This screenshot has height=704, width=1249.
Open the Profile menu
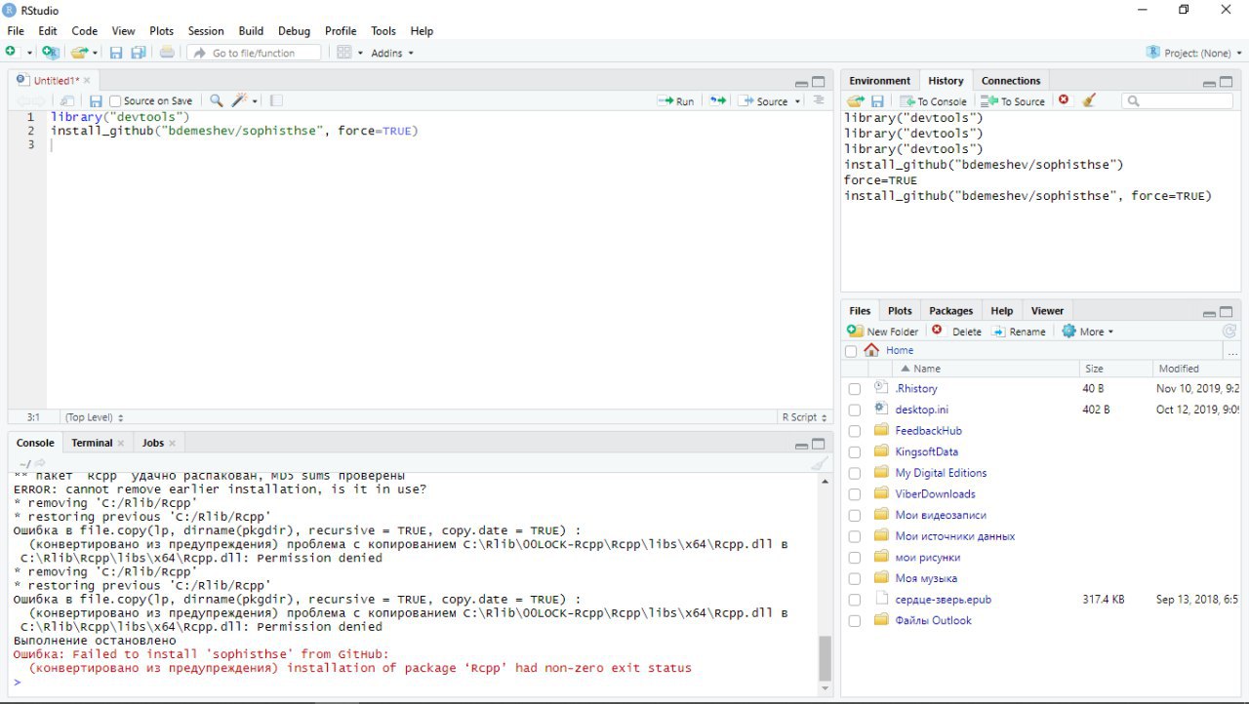[x=341, y=31]
